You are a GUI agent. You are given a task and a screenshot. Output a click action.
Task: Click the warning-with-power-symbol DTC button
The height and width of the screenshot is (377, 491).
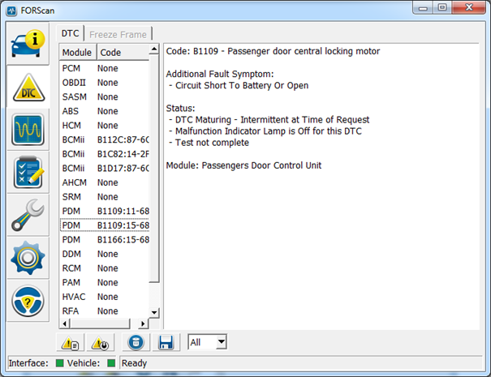[101, 343]
